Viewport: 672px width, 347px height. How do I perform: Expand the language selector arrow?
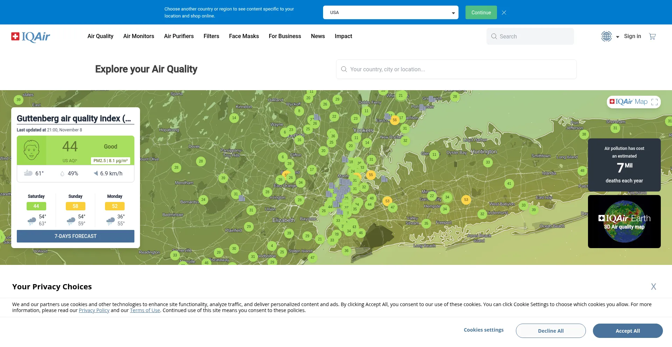617,37
